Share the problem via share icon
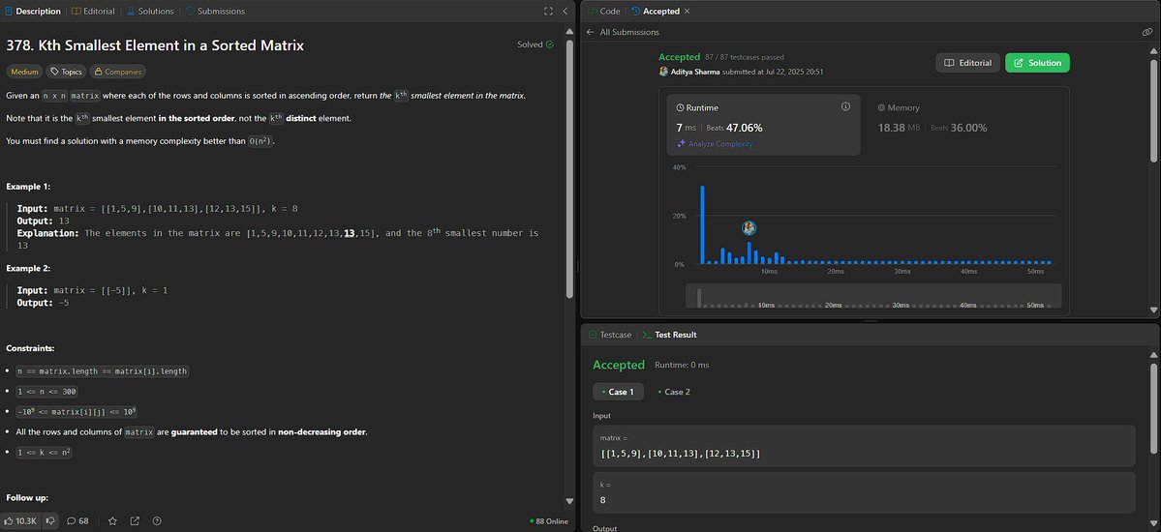This screenshot has height=532, width=1161. [135, 521]
